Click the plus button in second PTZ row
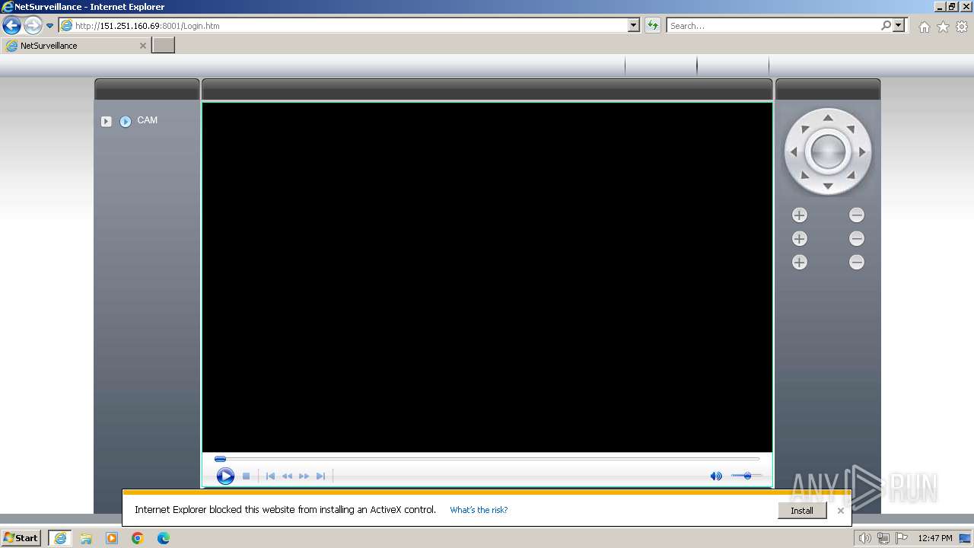 799,239
